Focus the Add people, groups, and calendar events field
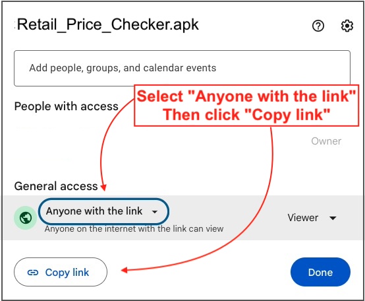 click(182, 68)
